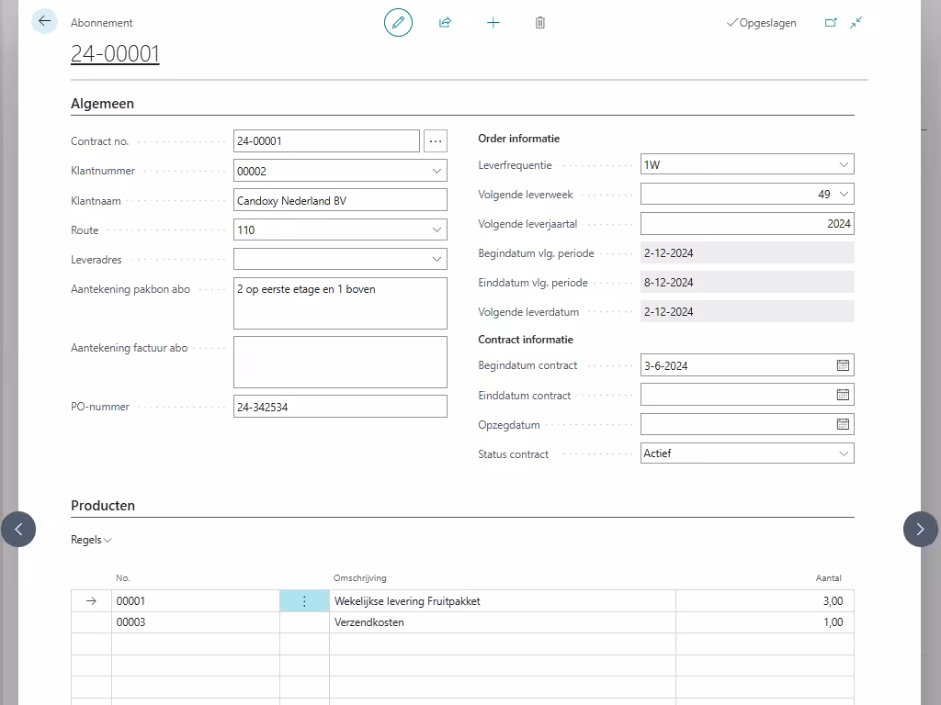The width and height of the screenshot is (941, 705).
Task: Go to previous record arrow
Action: (18, 529)
